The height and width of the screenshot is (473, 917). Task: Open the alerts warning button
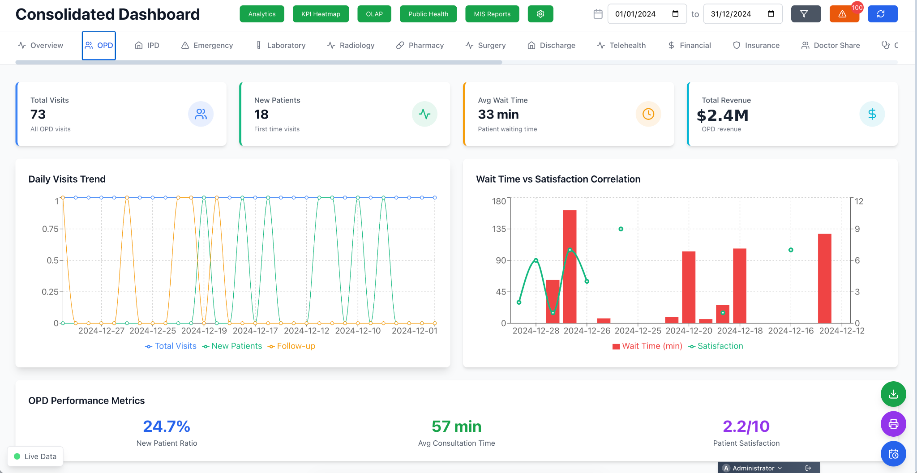[842, 14]
